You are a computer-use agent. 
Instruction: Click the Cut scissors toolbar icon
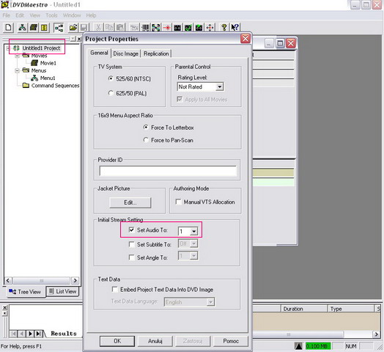98,27
